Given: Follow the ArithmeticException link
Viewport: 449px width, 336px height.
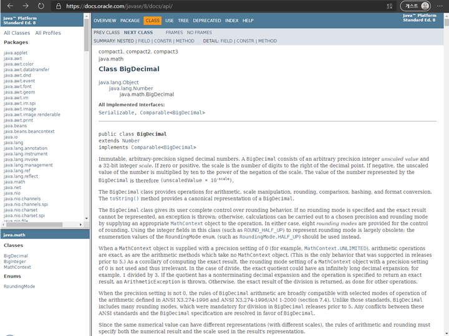Looking at the screenshot, I should 152,282.
